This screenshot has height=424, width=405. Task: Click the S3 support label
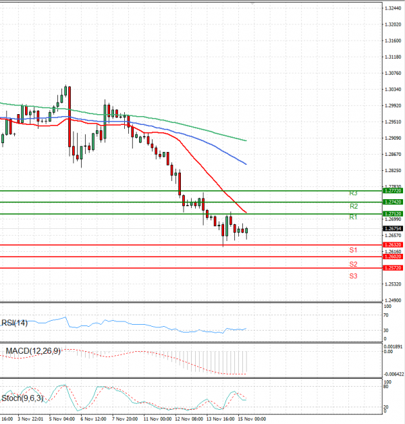tap(353, 276)
